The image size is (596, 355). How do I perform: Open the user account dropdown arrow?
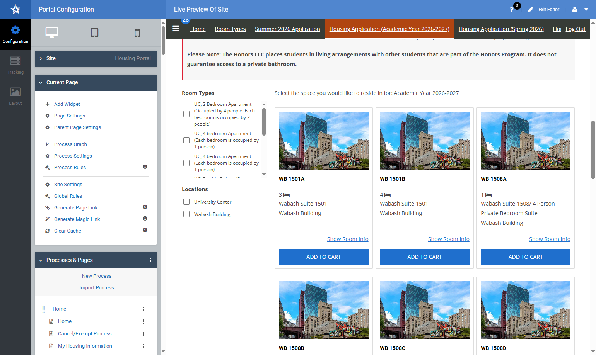pos(586,10)
